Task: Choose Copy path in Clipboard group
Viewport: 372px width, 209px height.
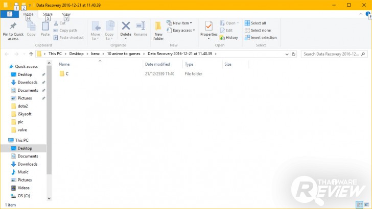Action: tap(65, 30)
